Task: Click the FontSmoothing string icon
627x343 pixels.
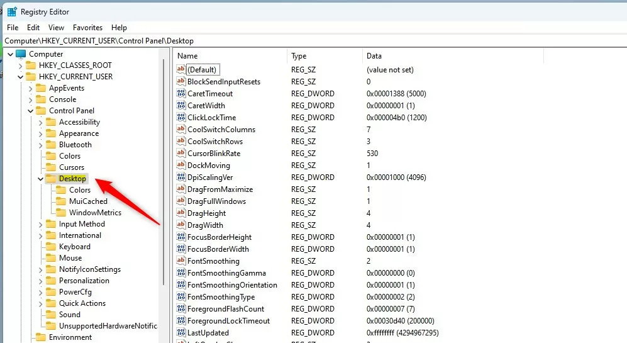Action: coord(181,261)
